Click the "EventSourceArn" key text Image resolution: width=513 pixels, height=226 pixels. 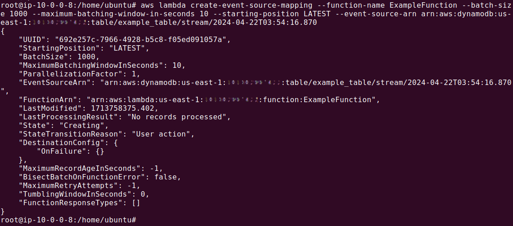(x=54, y=82)
